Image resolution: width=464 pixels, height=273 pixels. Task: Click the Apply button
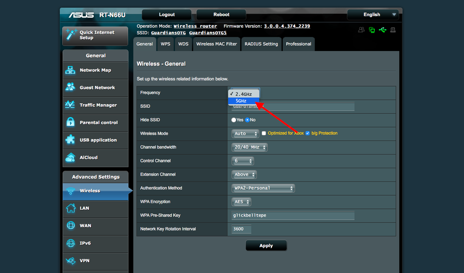(x=266, y=246)
